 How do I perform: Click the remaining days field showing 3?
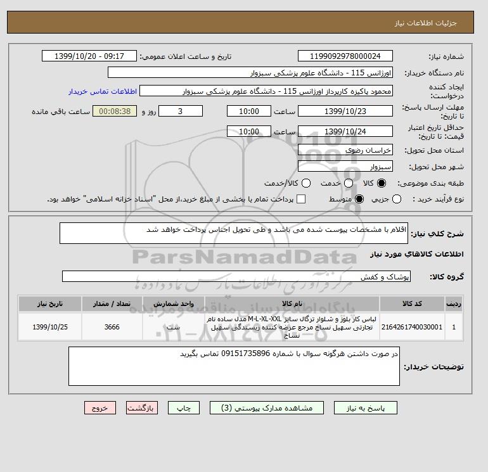(x=181, y=111)
